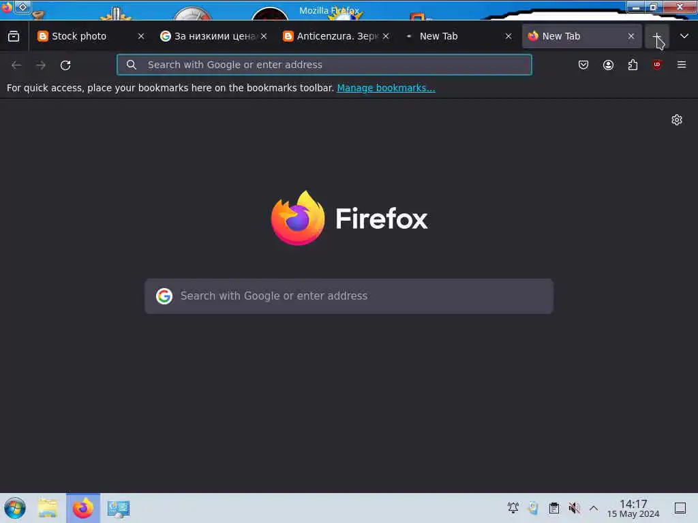Viewport: 698px width, 523px height.
Task: Restore the Mozilla Firefox window
Action: click(x=654, y=7)
